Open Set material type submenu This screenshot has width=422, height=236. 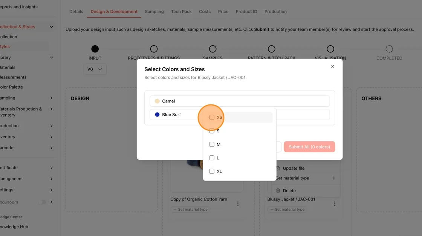306,178
